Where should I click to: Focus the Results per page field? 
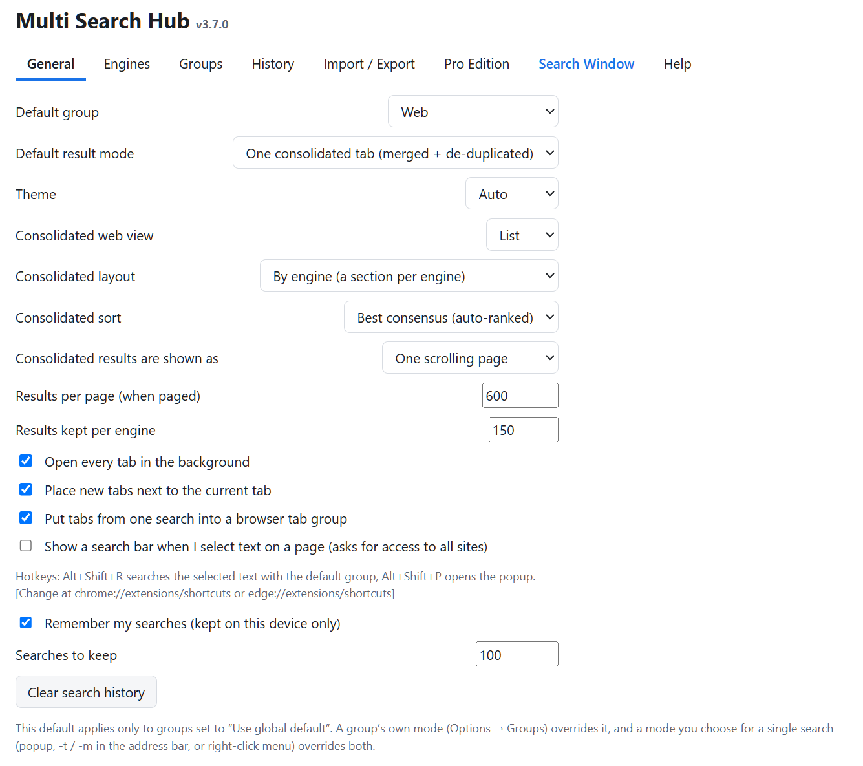520,396
